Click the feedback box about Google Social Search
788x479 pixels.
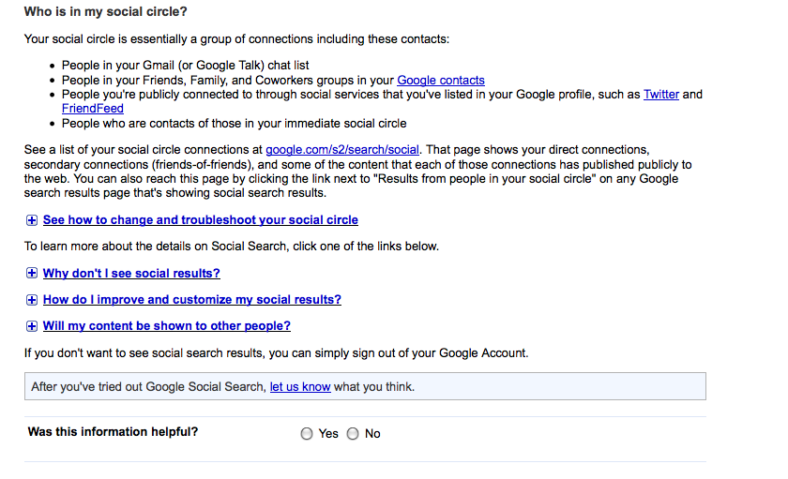365,386
